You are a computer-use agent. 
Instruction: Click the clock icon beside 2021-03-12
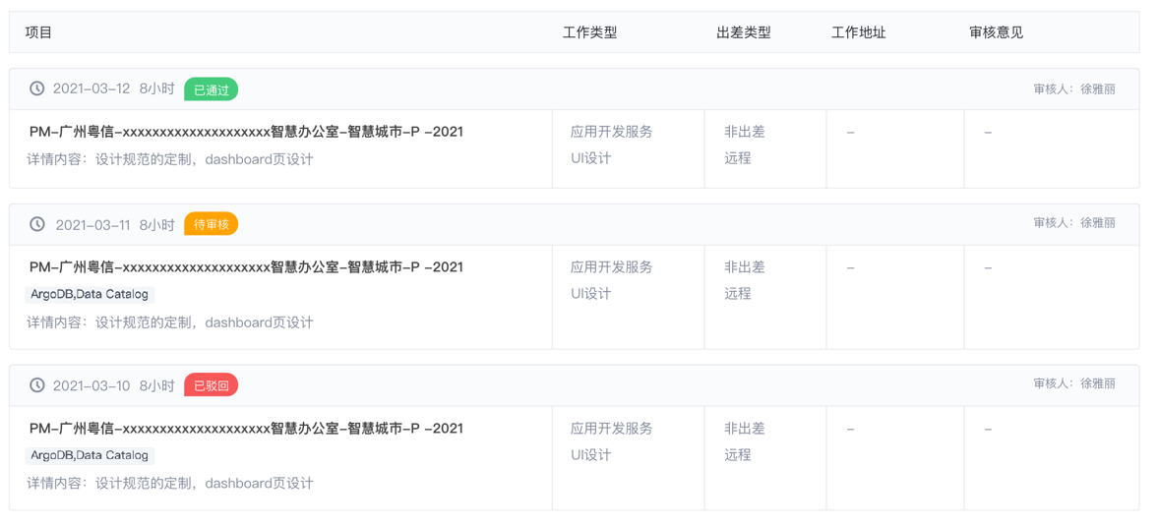[x=37, y=88]
